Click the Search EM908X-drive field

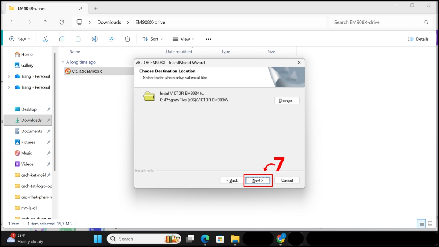tap(381, 22)
